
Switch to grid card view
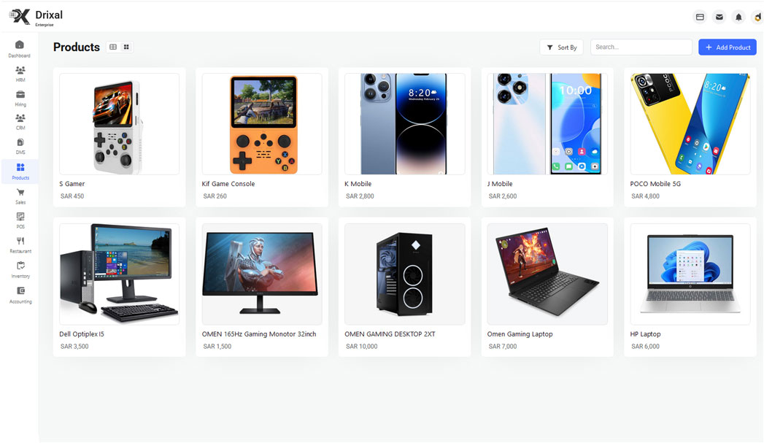[126, 47]
